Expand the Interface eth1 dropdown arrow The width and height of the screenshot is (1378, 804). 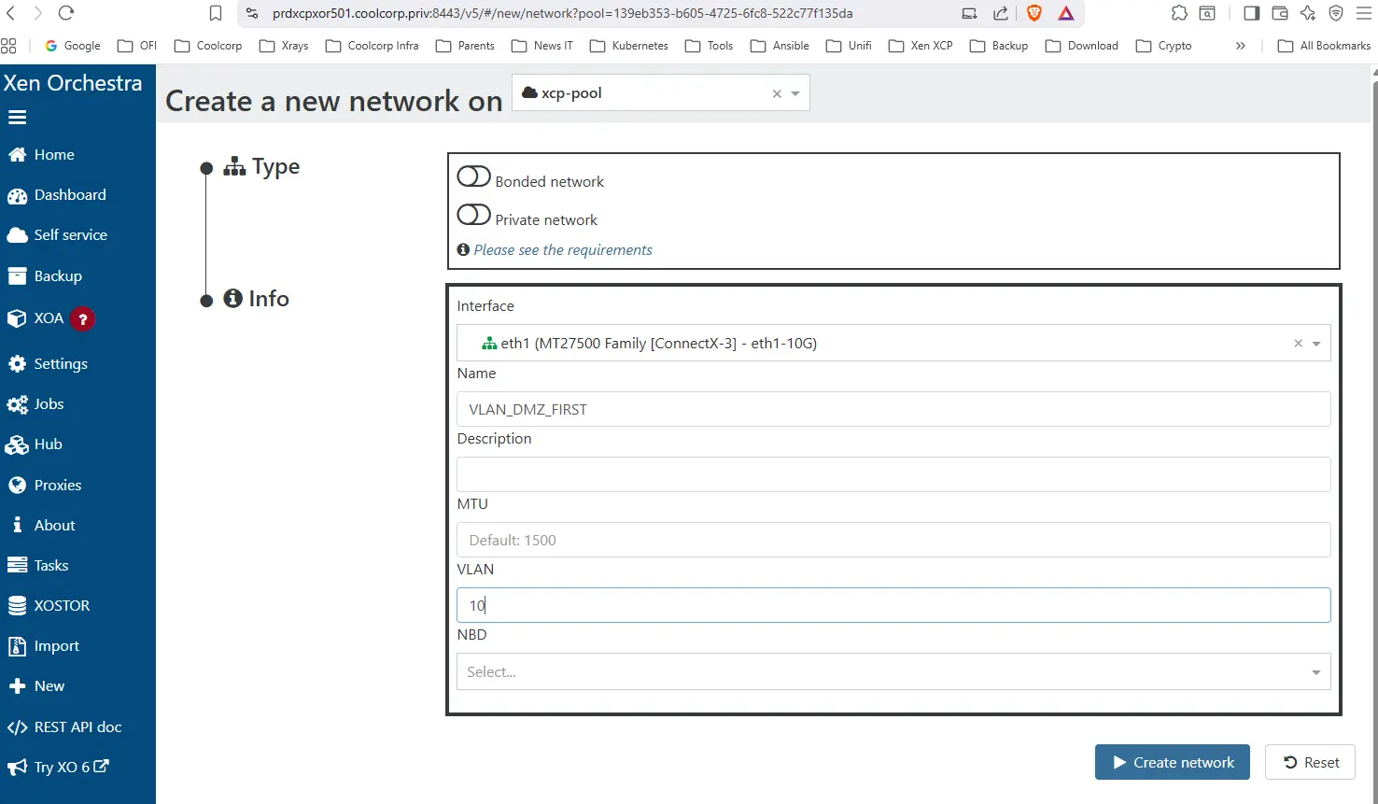click(1316, 344)
